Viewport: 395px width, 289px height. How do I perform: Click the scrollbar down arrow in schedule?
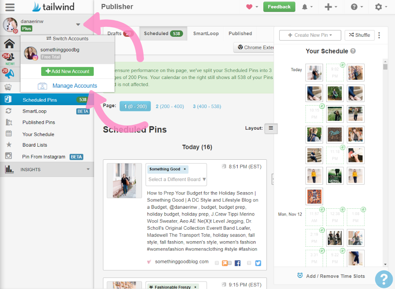(x=385, y=264)
